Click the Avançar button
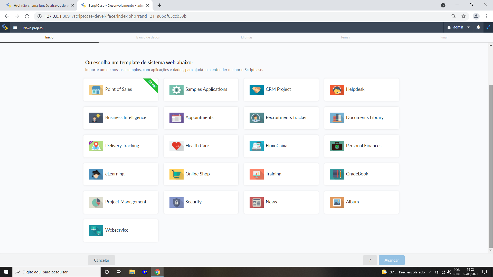This screenshot has width=493, height=277. click(x=392, y=260)
